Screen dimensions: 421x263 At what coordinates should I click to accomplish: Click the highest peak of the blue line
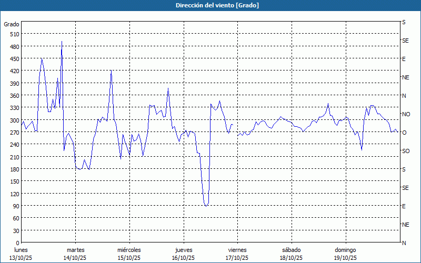click(62, 42)
